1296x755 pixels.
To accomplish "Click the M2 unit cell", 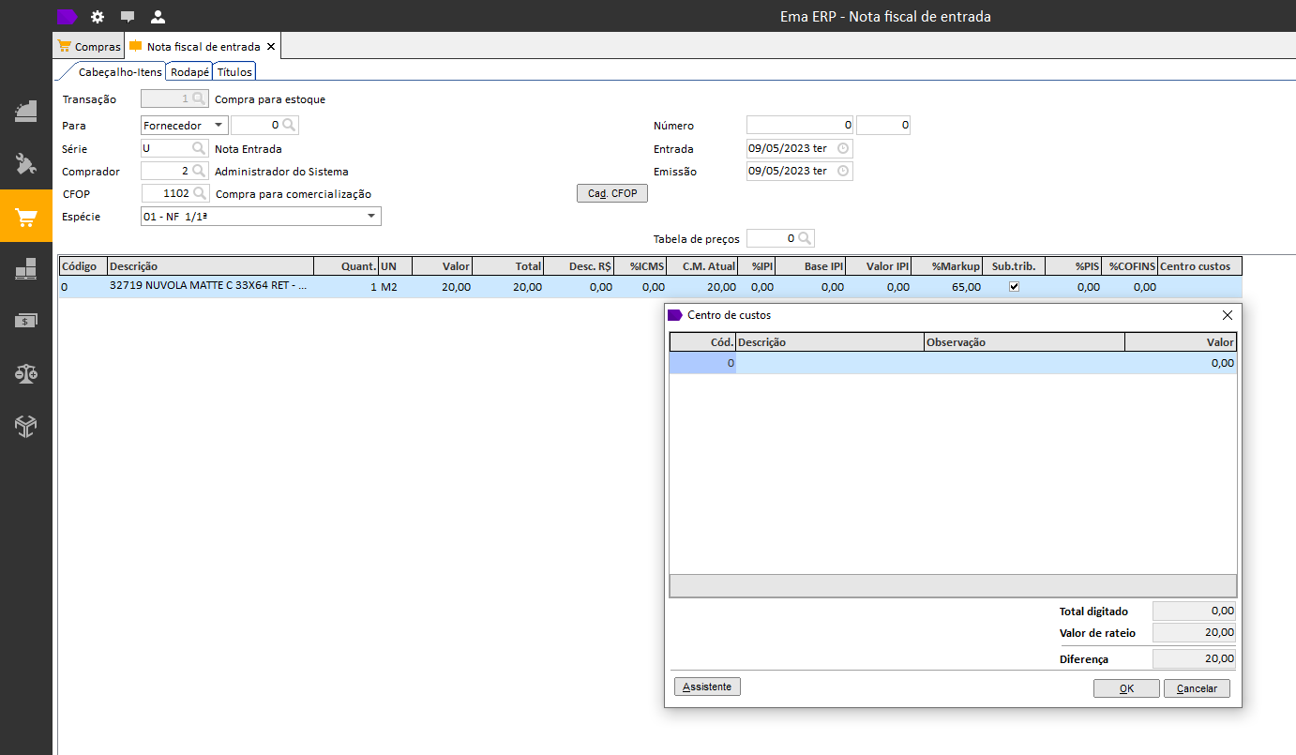I will pyautogui.click(x=395, y=287).
